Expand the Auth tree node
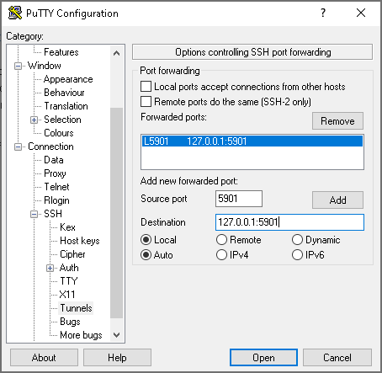Screen dimensions: 382x373 coord(50,268)
